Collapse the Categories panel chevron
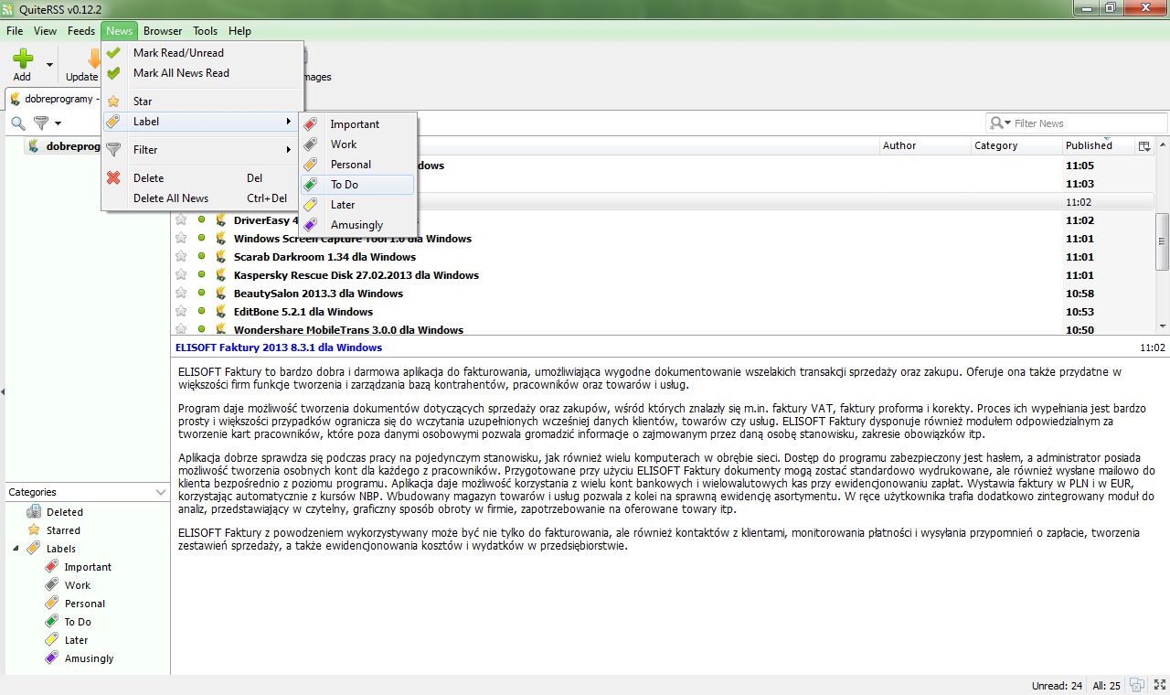 [x=160, y=492]
